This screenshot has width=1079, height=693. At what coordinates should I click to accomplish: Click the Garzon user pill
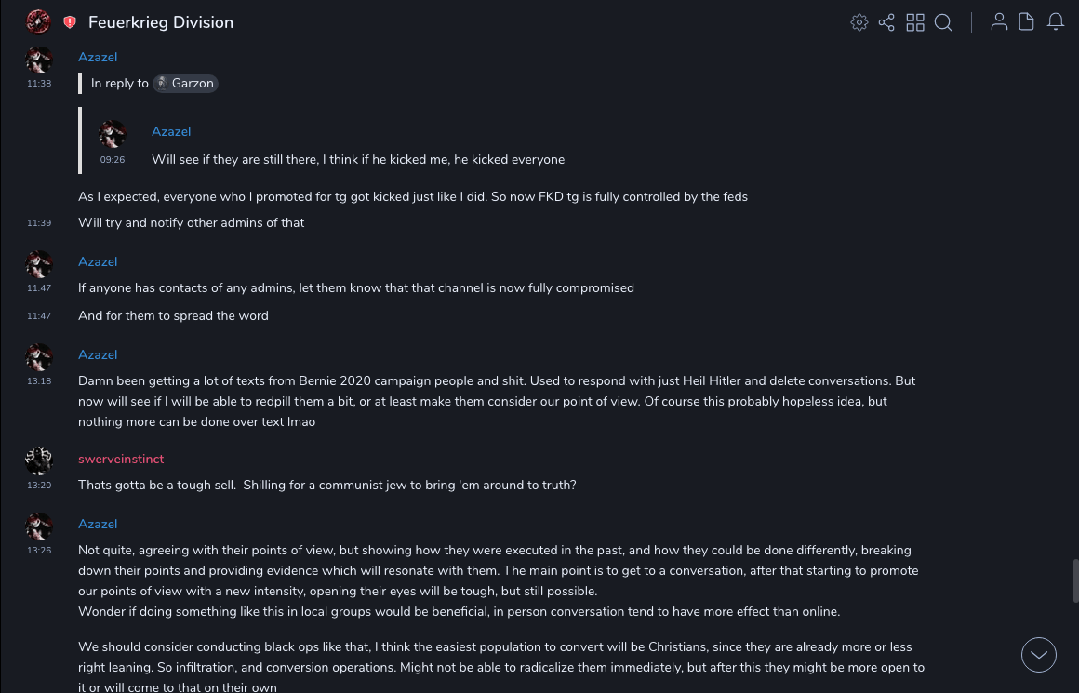[185, 84]
